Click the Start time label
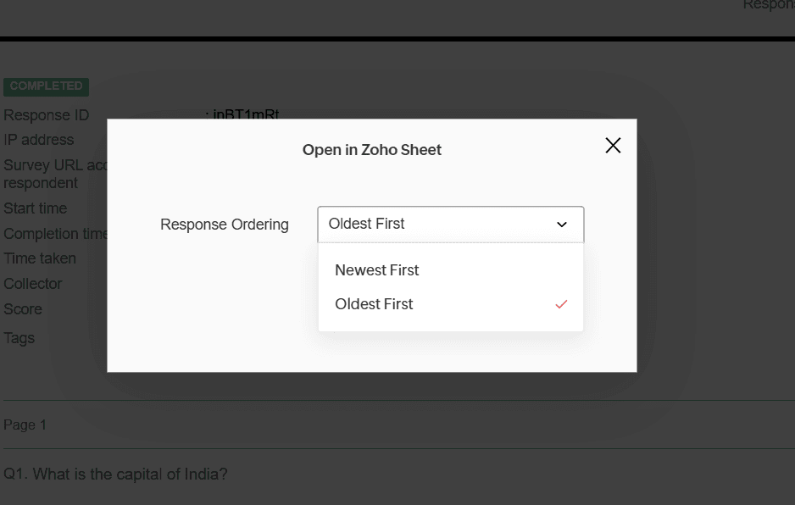This screenshot has height=505, width=795. (36, 208)
